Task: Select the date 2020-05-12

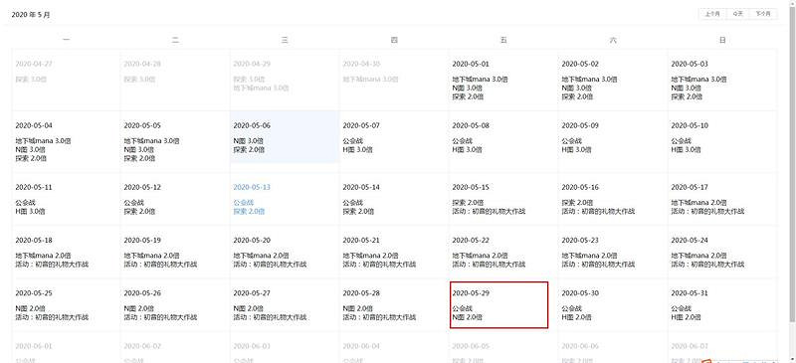Action: tap(142, 187)
